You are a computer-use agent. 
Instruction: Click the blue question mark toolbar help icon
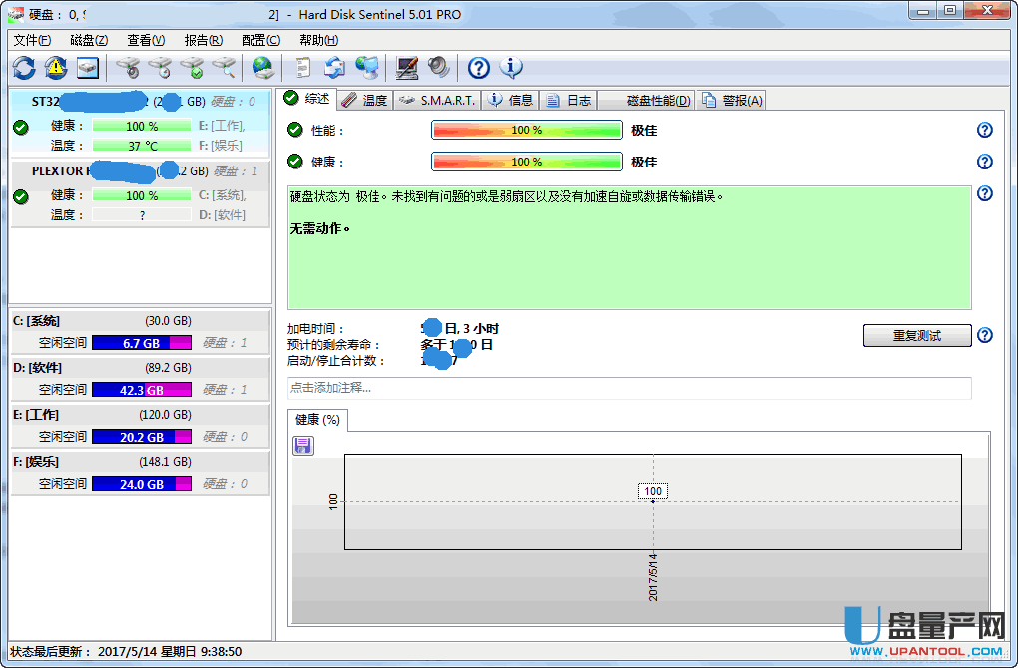click(479, 67)
